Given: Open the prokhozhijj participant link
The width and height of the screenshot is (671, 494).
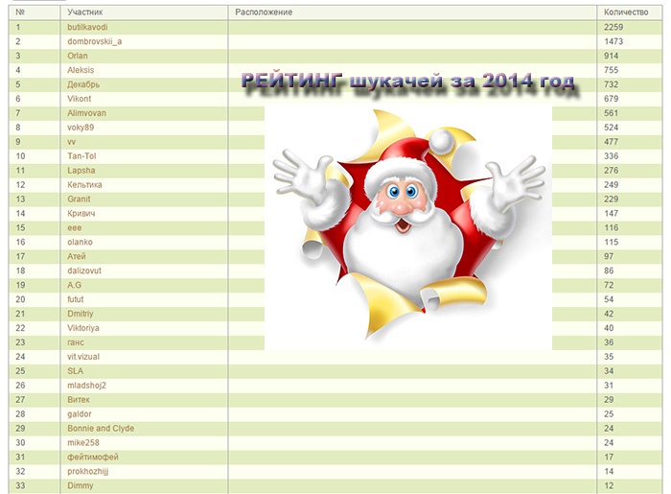Looking at the screenshot, I should 88,472.
